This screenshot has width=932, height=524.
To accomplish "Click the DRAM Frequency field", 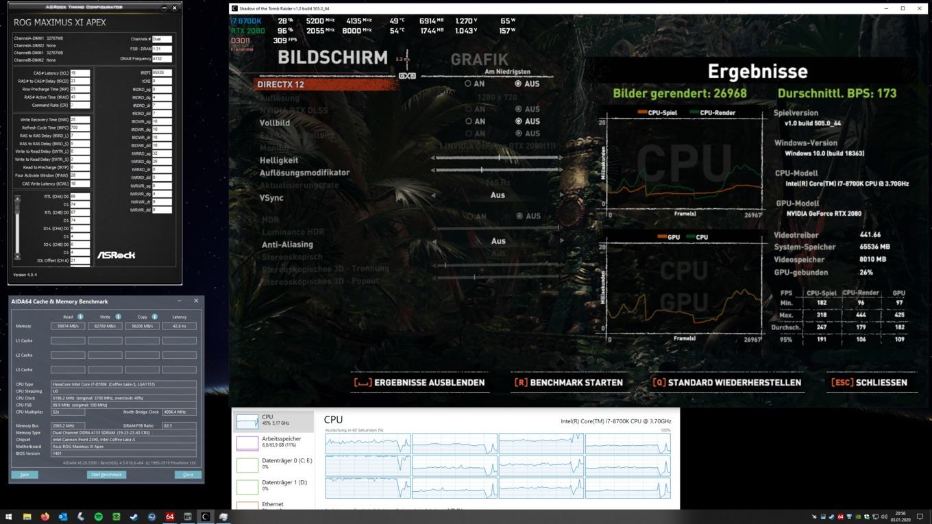I will click(162, 59).
